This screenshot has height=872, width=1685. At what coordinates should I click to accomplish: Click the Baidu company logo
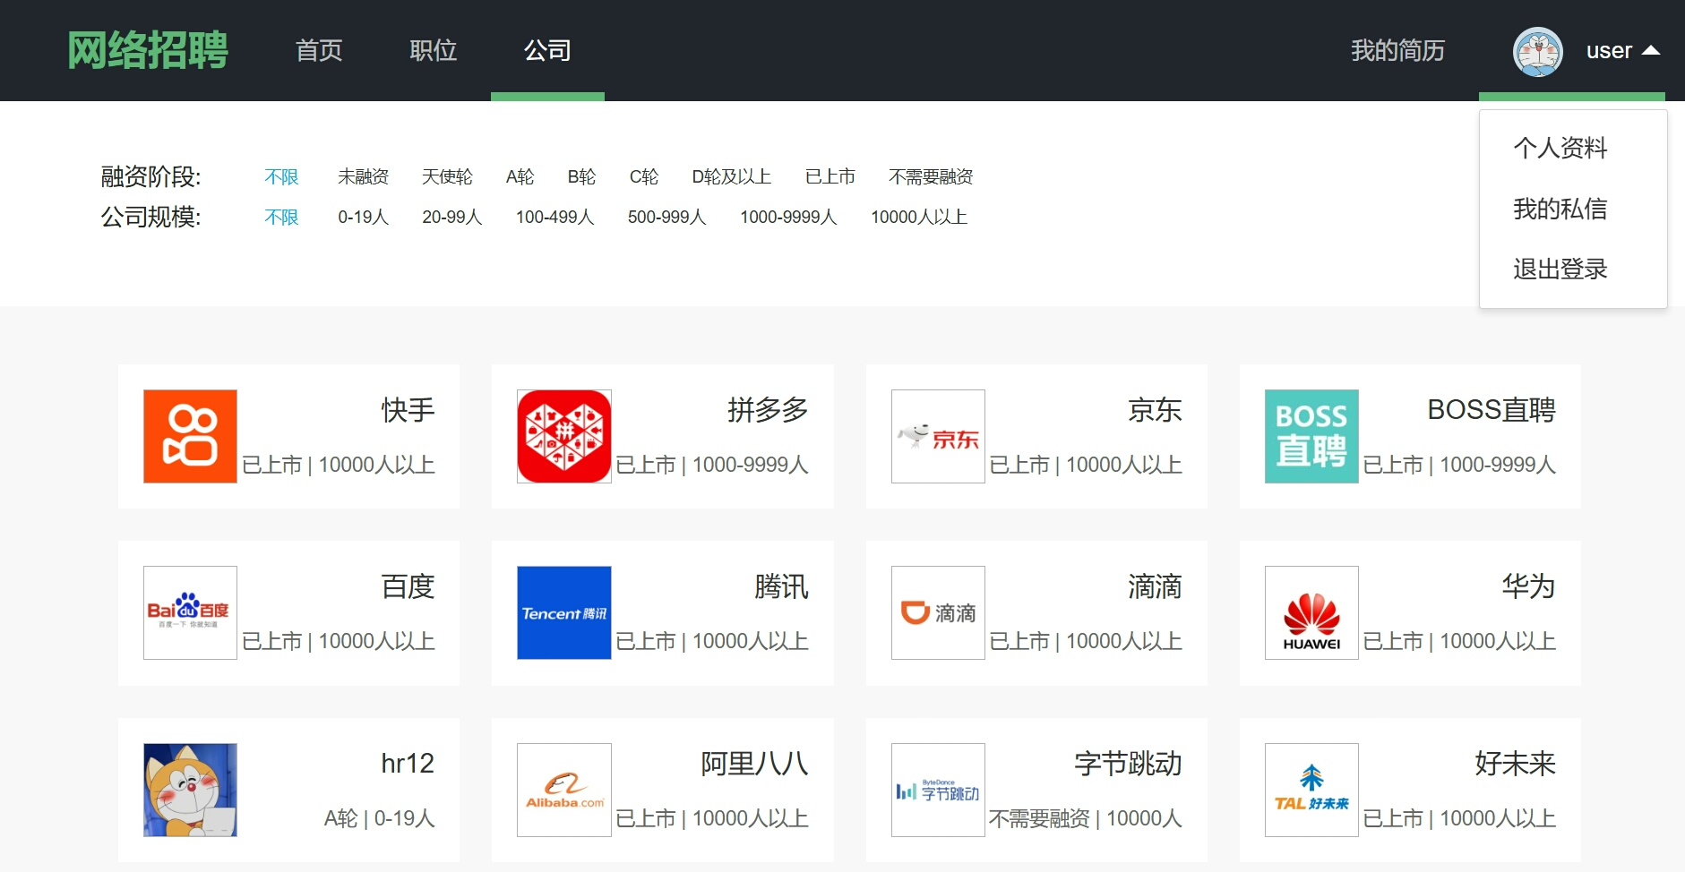click(x=190, y=613)
